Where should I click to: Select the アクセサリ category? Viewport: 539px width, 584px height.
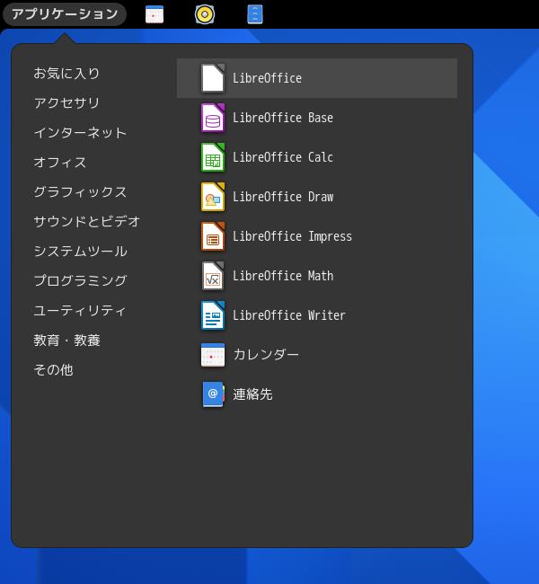point(66,102)
